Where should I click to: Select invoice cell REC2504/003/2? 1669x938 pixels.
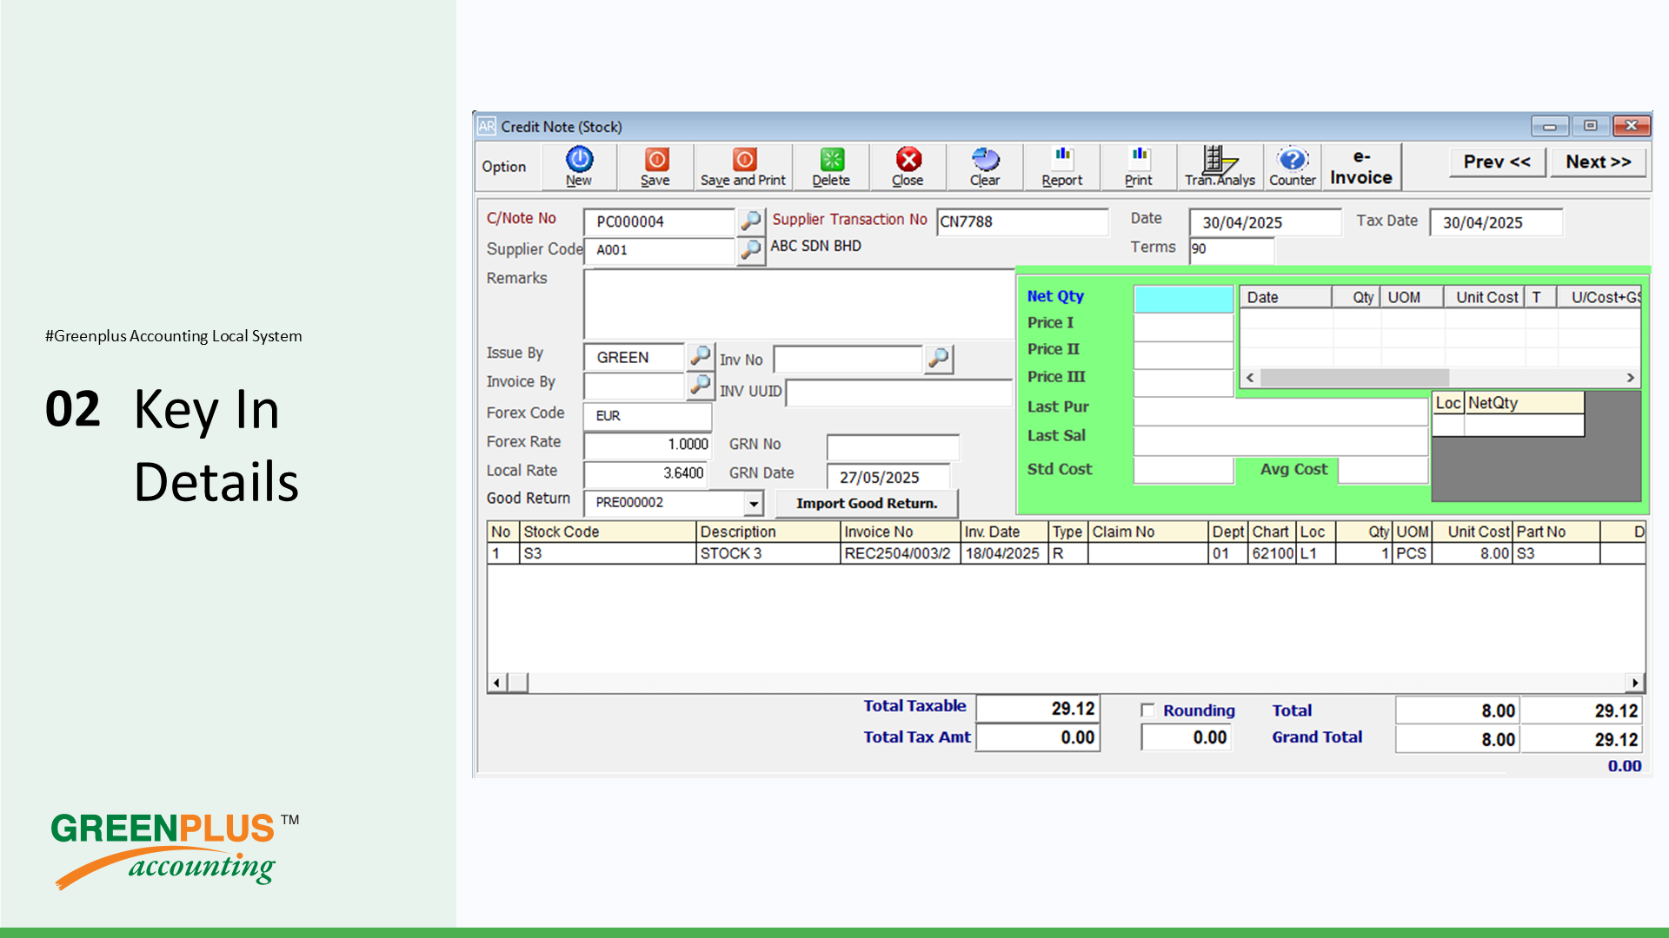(900, 553)
